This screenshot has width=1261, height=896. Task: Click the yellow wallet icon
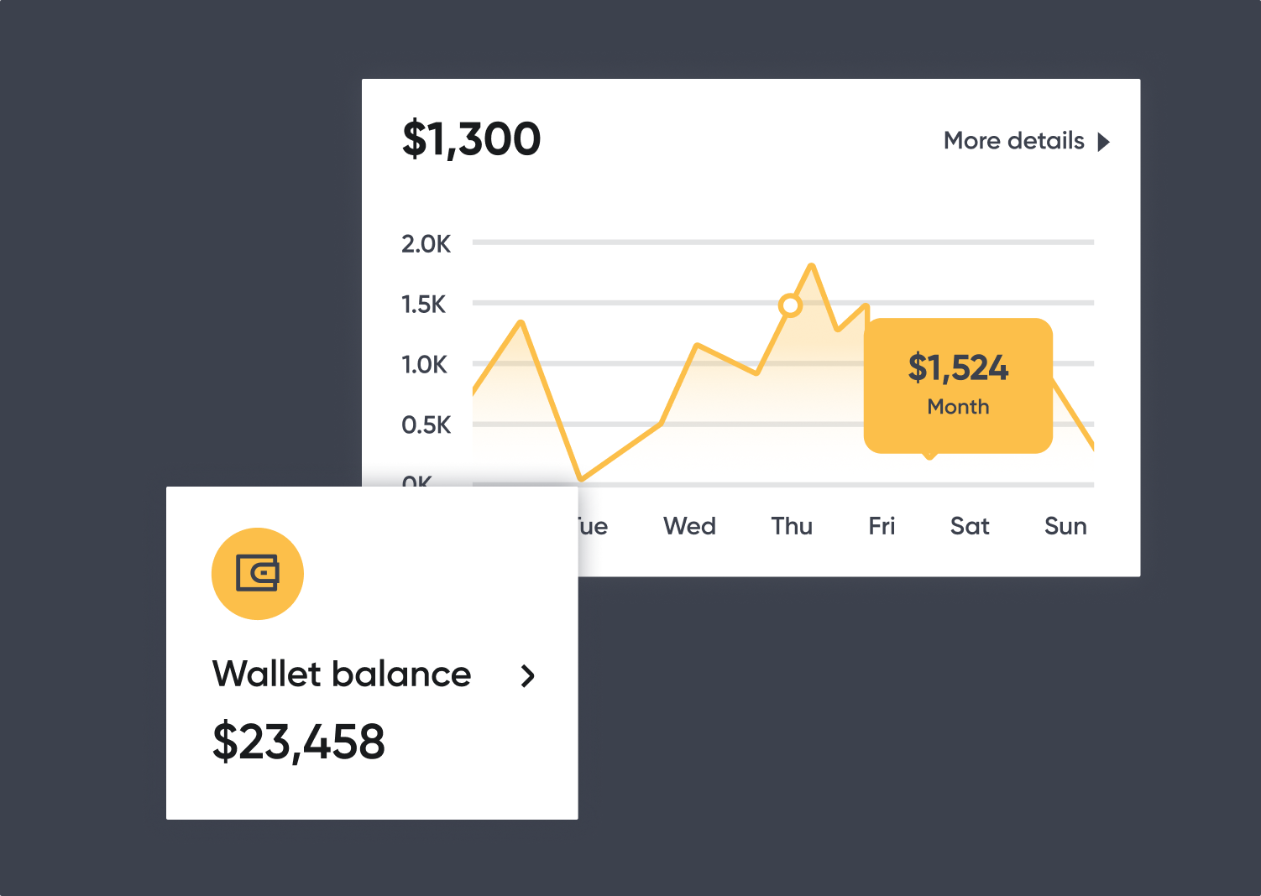257,574
